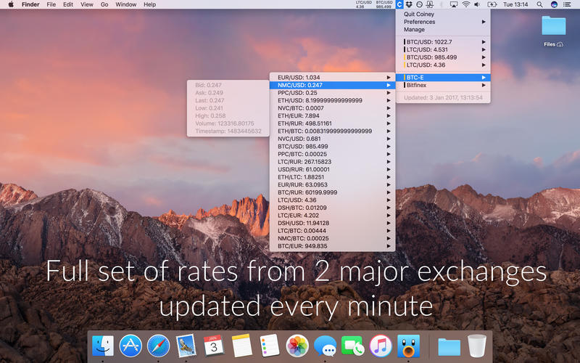Open the Reminders app in Dock

pos(269,346)
